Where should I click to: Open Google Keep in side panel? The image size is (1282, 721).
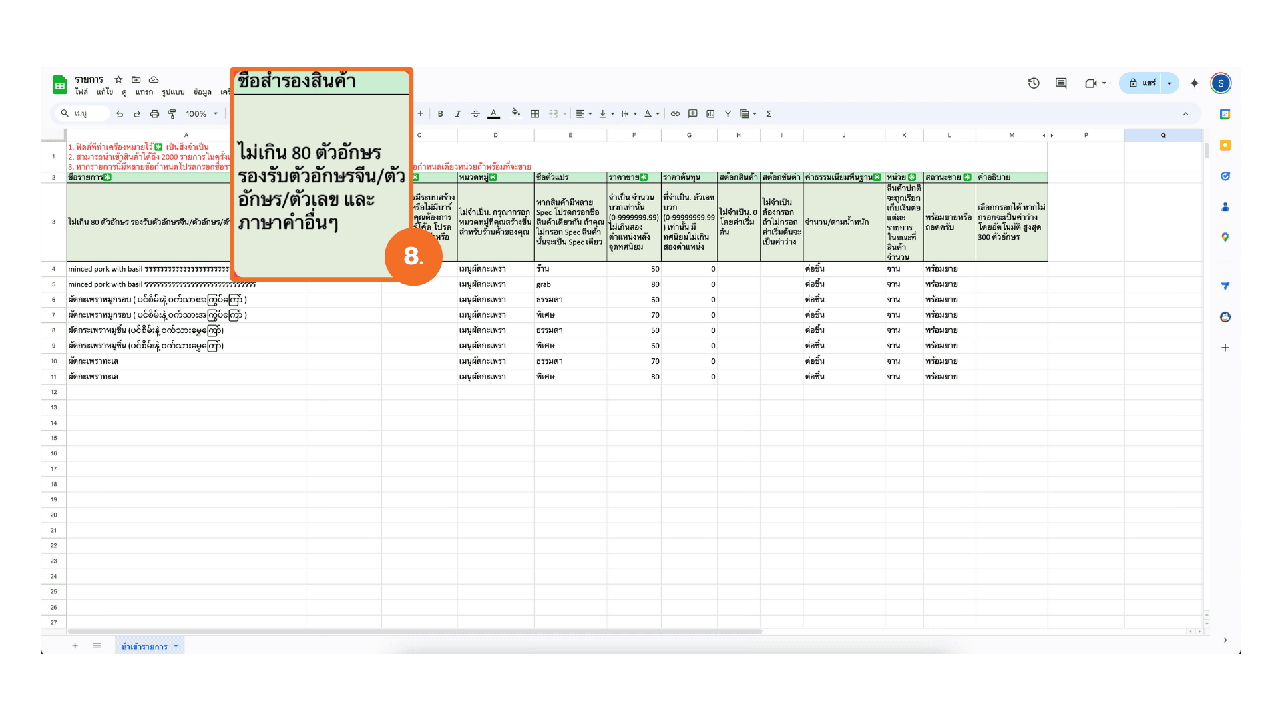coord(1225,146)
